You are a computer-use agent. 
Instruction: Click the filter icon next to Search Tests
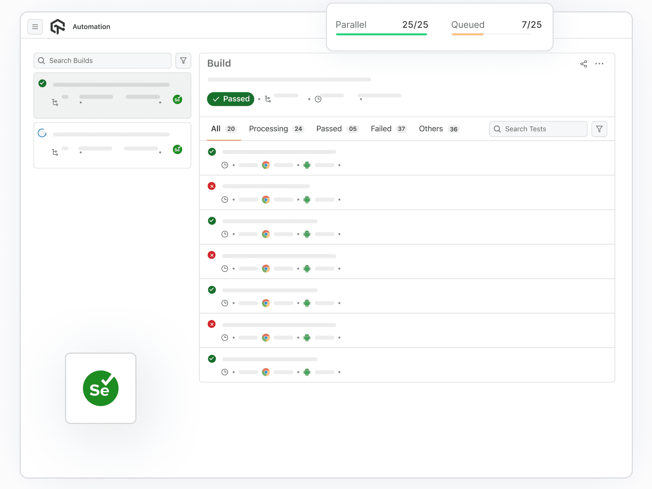coord(599,129)
